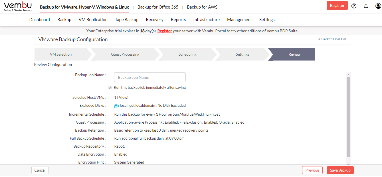Go to the Guest Processing step
Screen dimensions: 382x177
pyautogui.click(x=125, y=54)
